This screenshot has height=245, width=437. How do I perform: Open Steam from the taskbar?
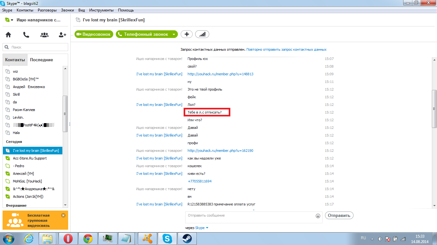click(187, 238)
